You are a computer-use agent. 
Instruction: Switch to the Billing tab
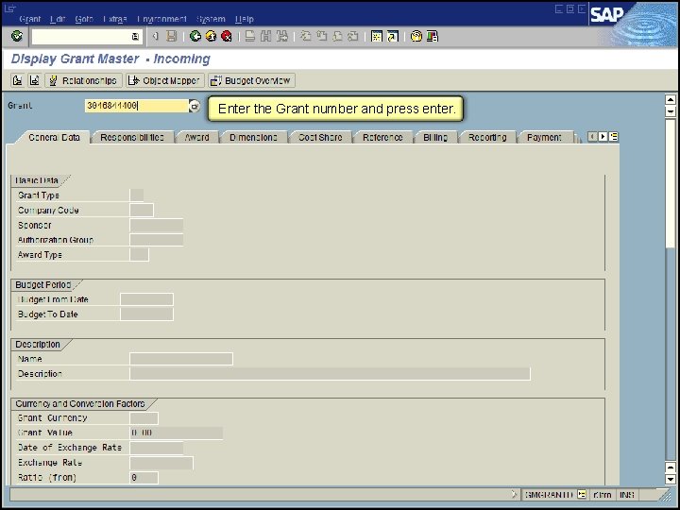point(435,138)
